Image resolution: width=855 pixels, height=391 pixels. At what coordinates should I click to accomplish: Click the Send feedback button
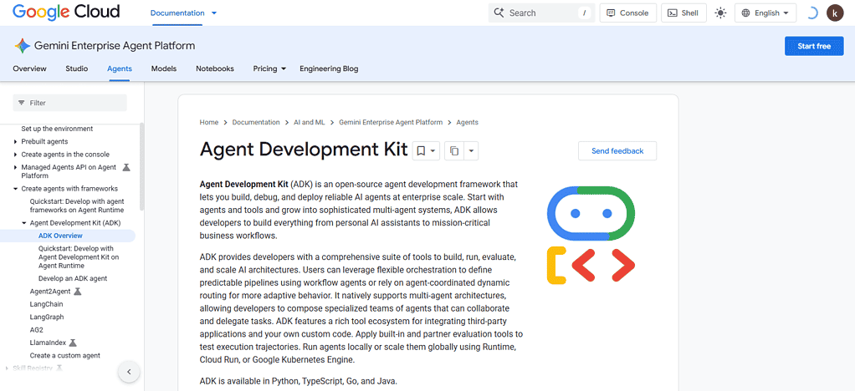point(617,151)
